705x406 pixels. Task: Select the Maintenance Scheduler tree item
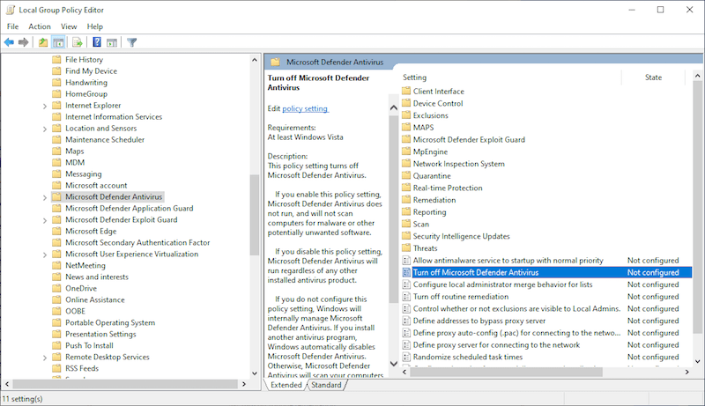[x=105, y=139]
